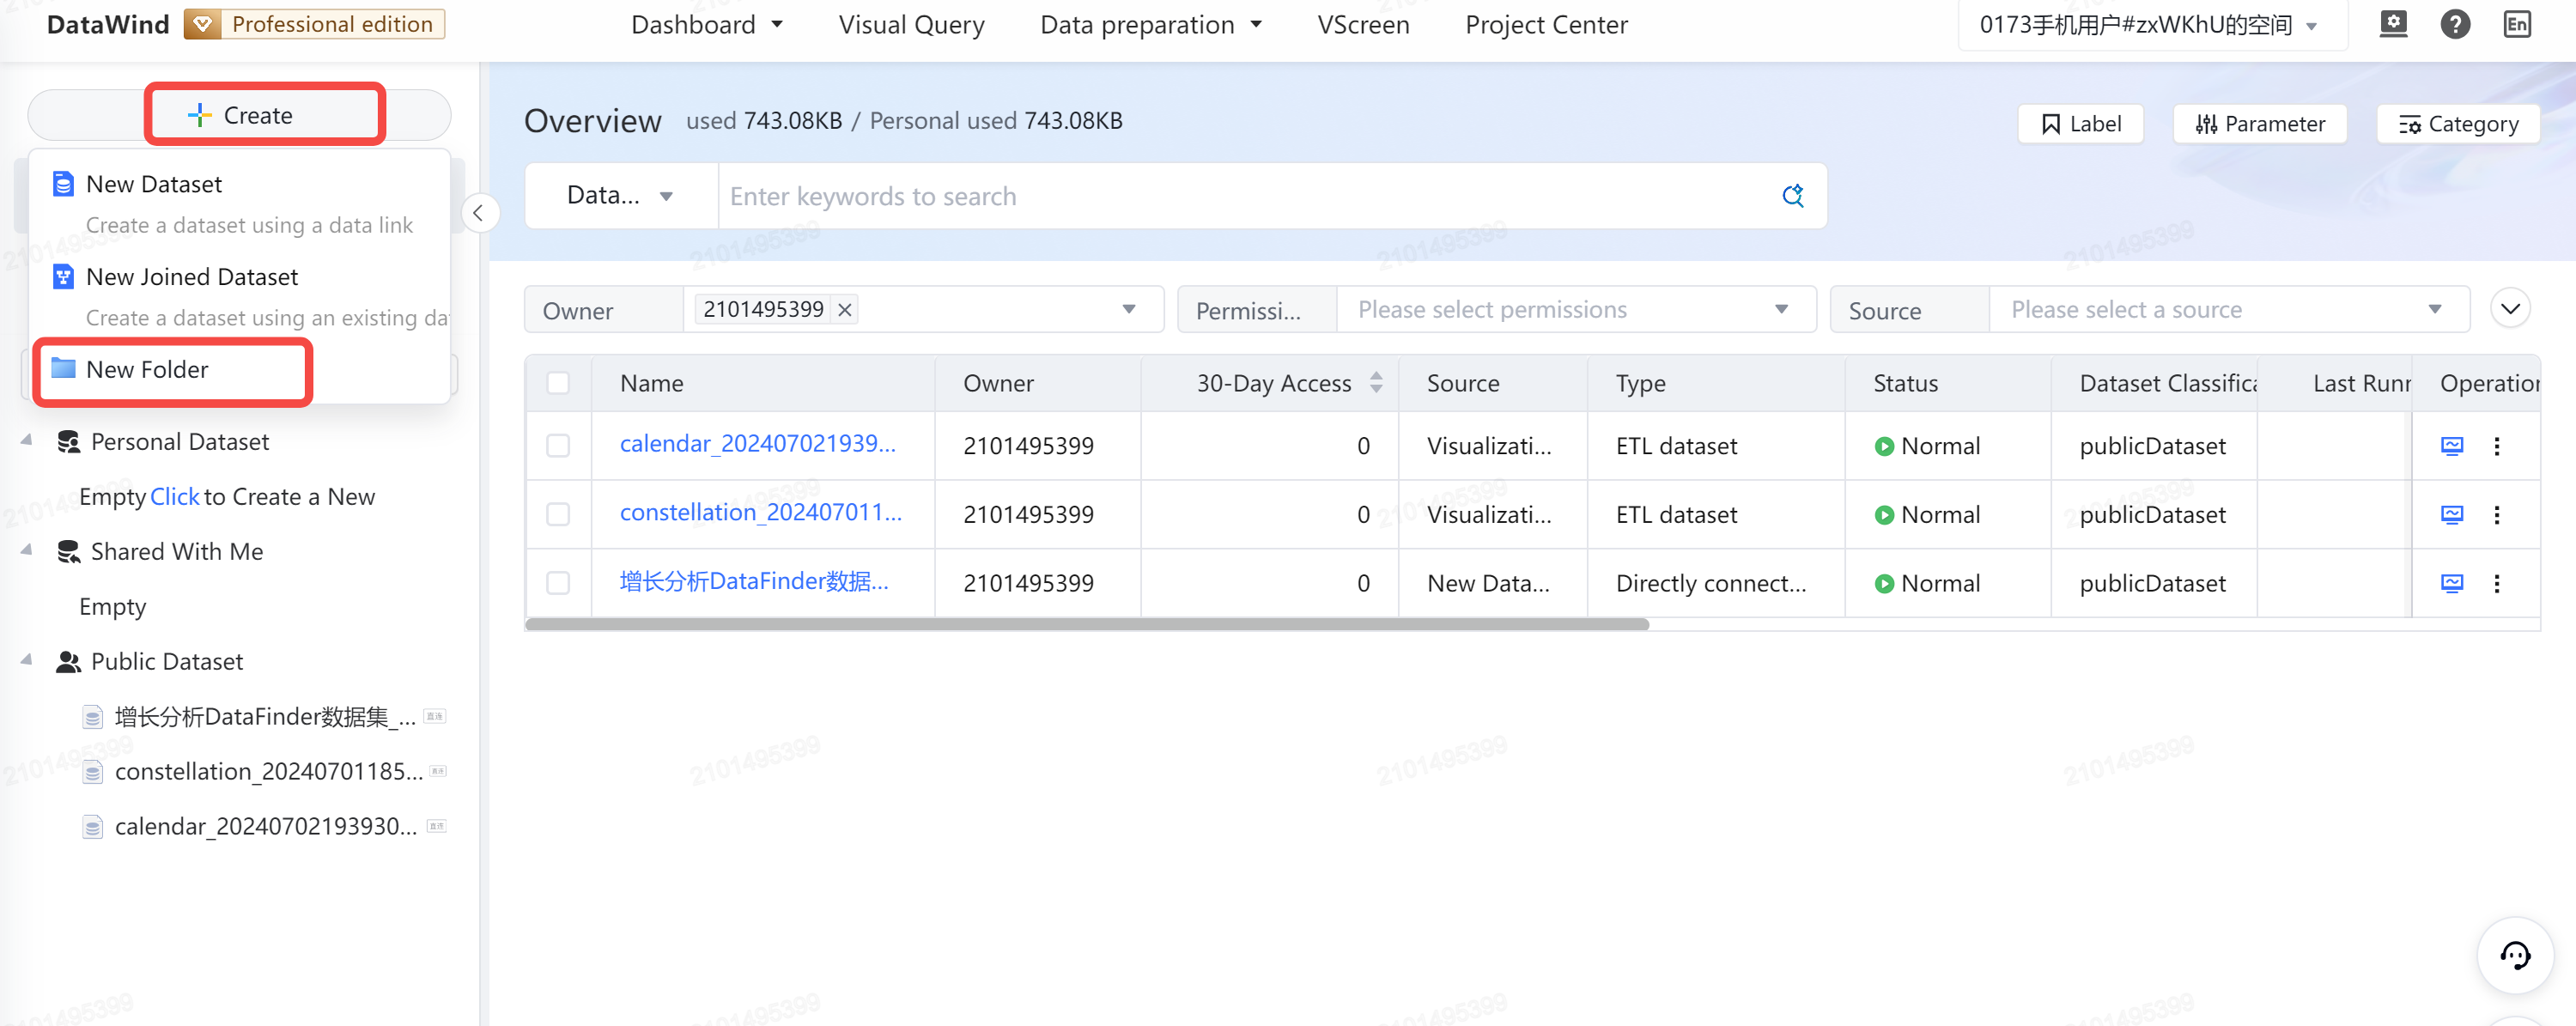Viewport: 2576px width, 1026px height.
Task: Open constellation_202407011 dataset link
Action: (760, 513)
